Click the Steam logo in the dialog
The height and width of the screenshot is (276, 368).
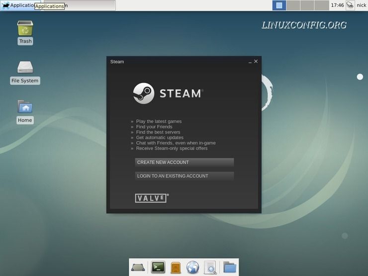tap(144, 93)
